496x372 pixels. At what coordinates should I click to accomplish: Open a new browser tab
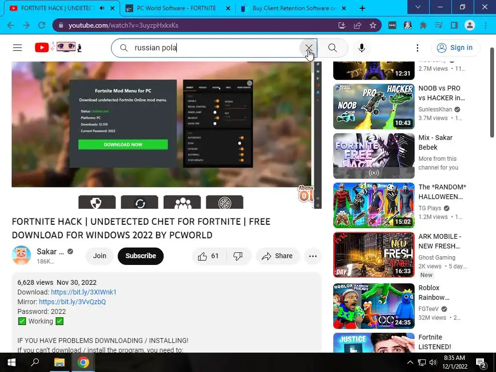tap(362, 9)
